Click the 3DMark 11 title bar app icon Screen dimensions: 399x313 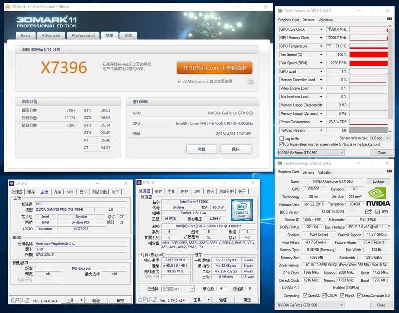click(8, 7)
